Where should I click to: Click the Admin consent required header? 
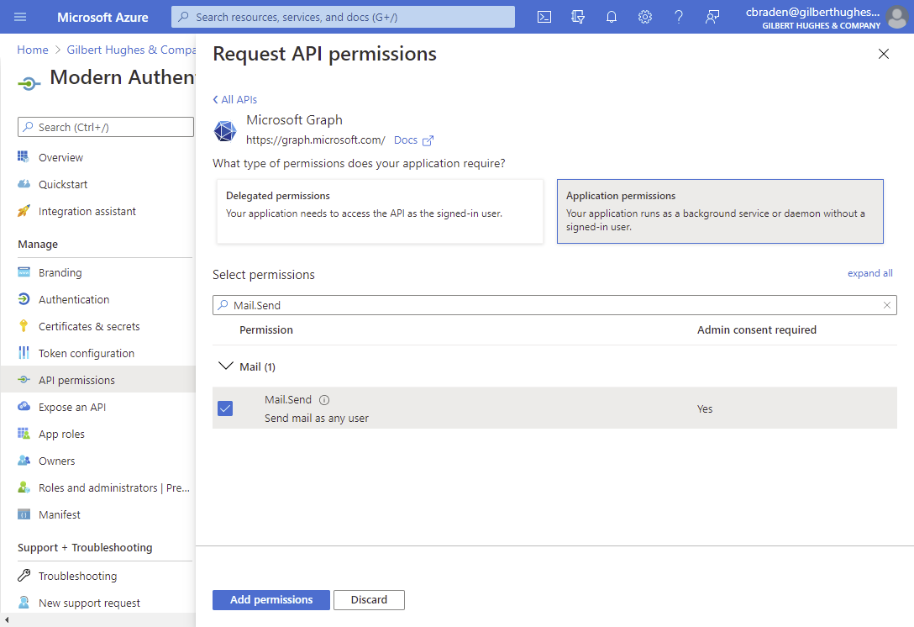click(757, 330)
